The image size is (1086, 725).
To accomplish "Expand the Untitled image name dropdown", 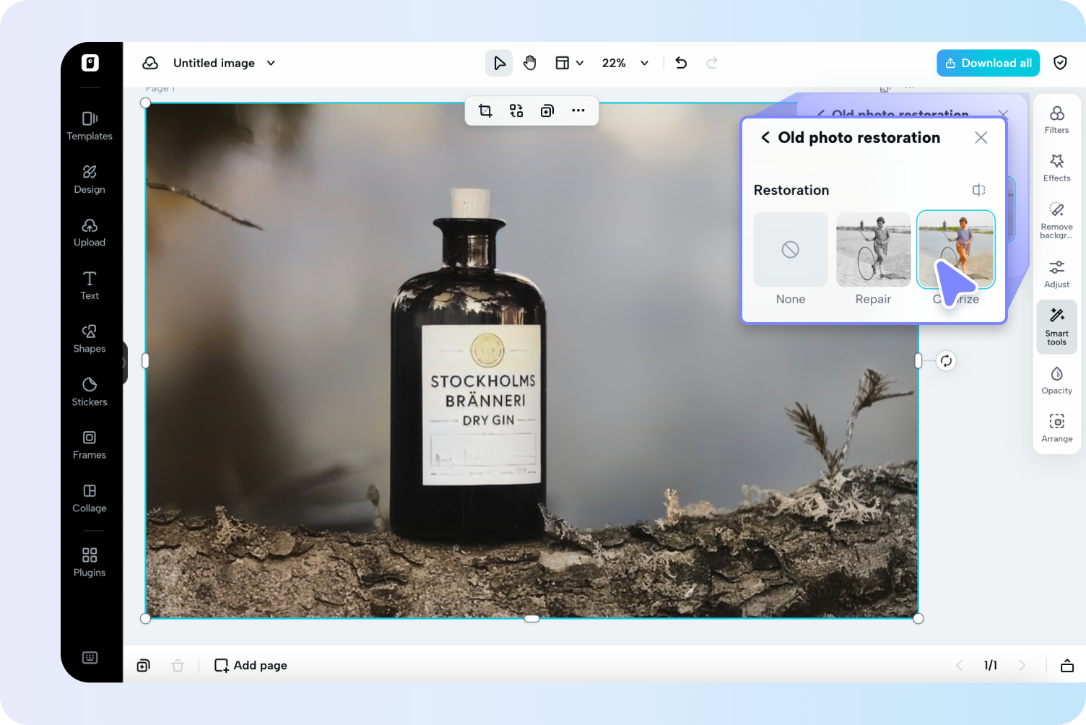I will coord(271,63).
